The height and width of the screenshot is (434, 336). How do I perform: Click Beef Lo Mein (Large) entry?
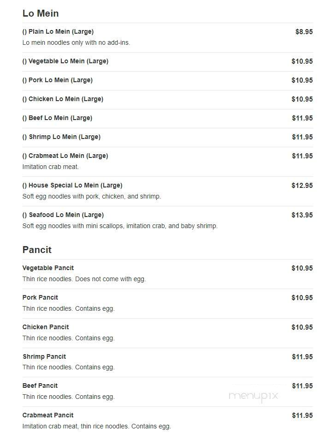167,118
